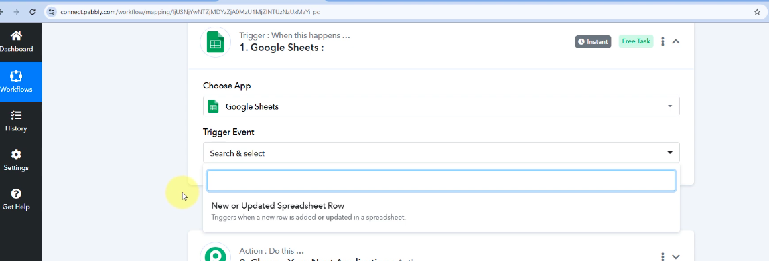
Task: Open the Choose App dropdown
Action: pyautogui.click(x=441, y=106)
